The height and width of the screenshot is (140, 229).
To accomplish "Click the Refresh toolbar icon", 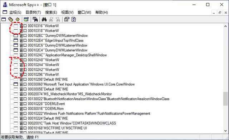I will point(74,19).
